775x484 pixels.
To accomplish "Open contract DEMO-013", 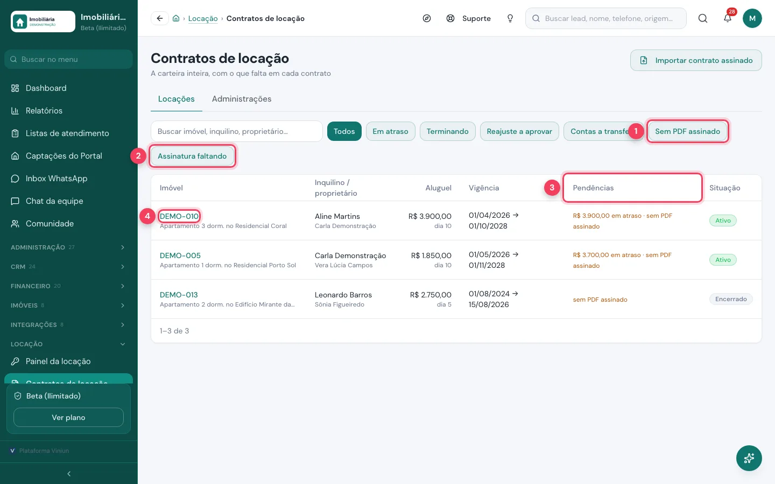I will (179, 295).
